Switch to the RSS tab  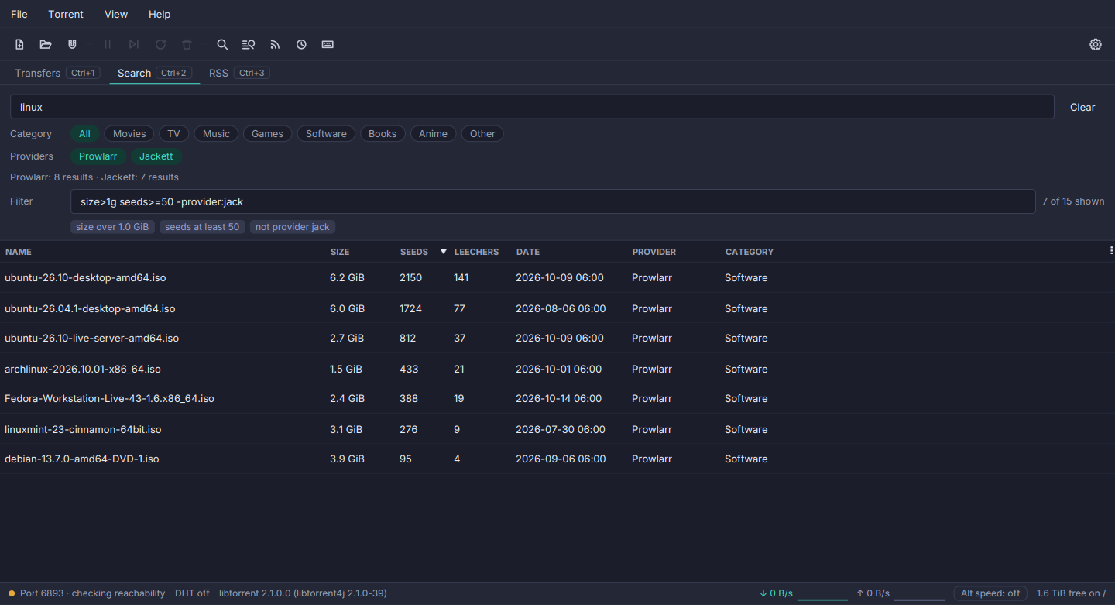point(238,73)
